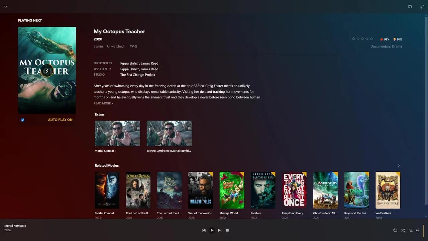Collapse the player with the top-left chevron
The image size is (428, 241).
(5, 7)
